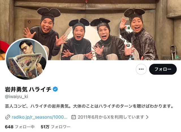The height and width of the screenshot is (132, 181).
Task: Click the calendar join-date icon
Action: (74, 117)
